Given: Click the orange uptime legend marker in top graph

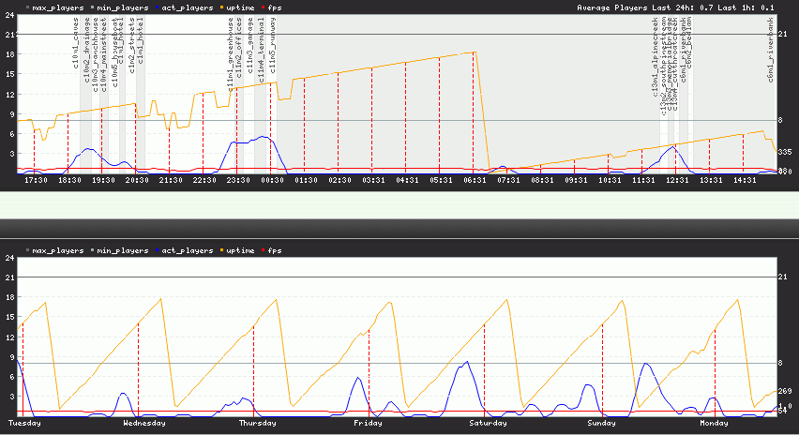Looking at the screenshot, I should pos(222,7).
